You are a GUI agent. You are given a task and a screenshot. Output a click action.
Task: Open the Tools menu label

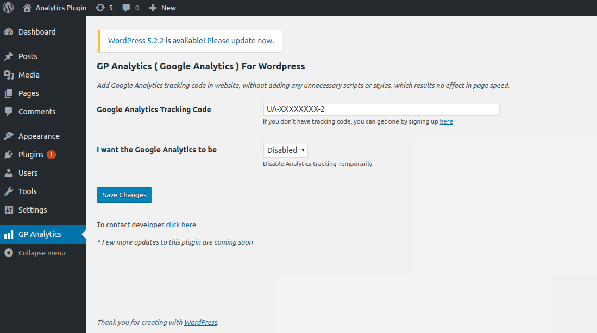click(27, 191)
